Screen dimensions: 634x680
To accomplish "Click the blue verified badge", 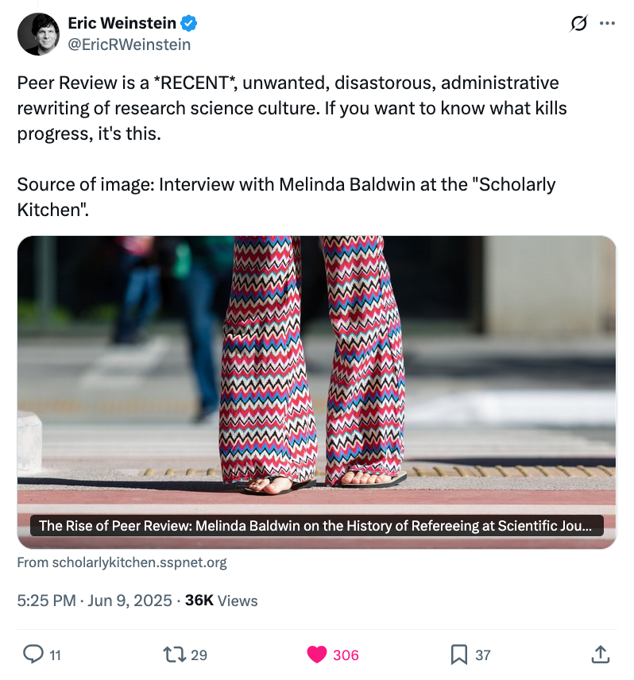I will coord(189,24).
